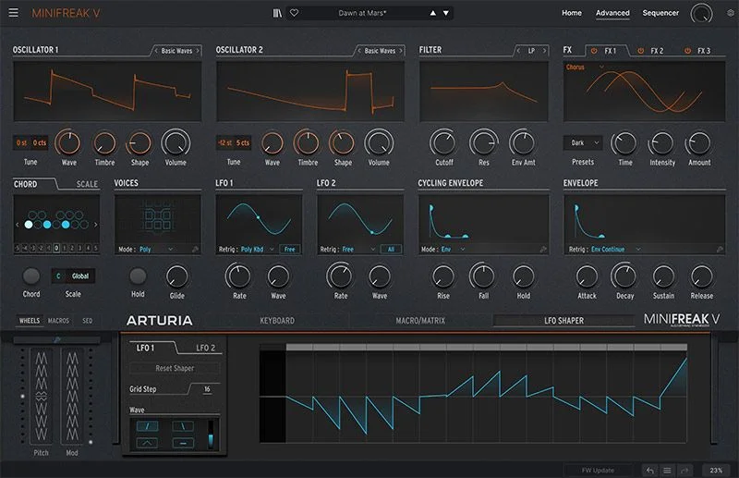
Task: Click the wheels panel link icon toggle
Action: 57,339
